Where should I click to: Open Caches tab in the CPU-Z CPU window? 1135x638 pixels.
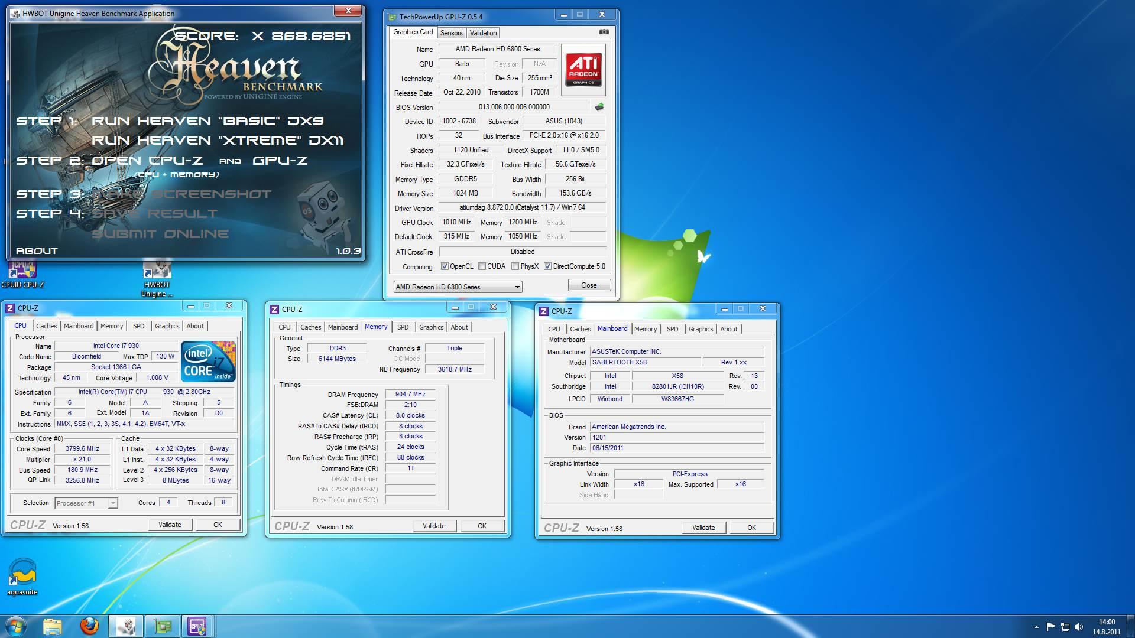tap(46, 326)
